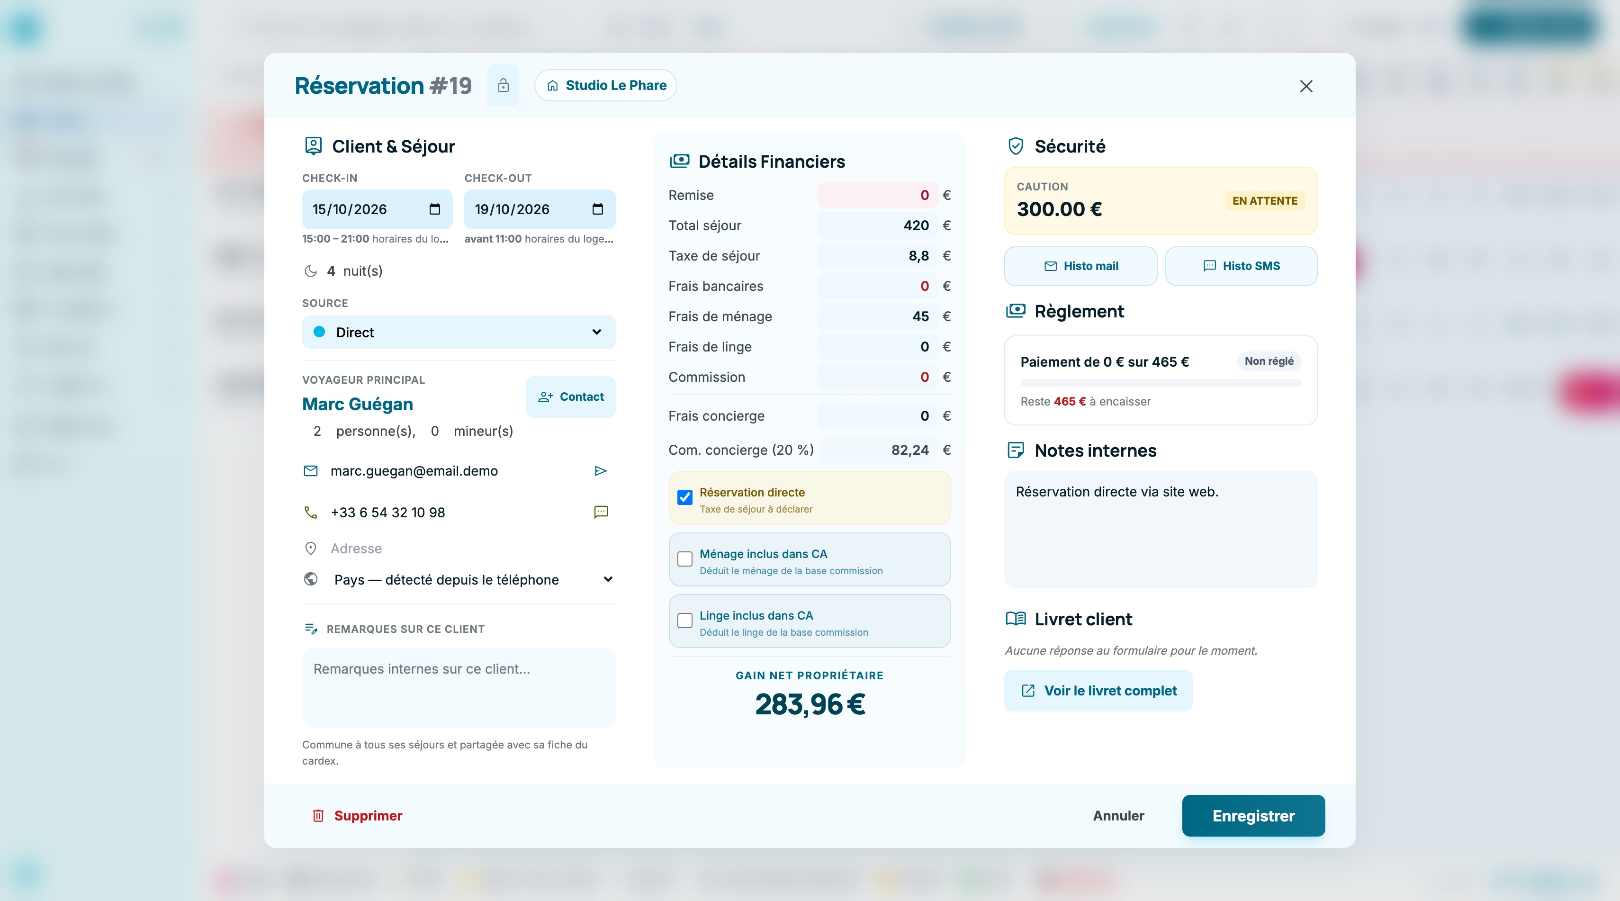Image resolution: width=1620 pixels, height=901 pixels.
Task: Click the lock icon next to Réservation #19
Action: pos(503,86)
